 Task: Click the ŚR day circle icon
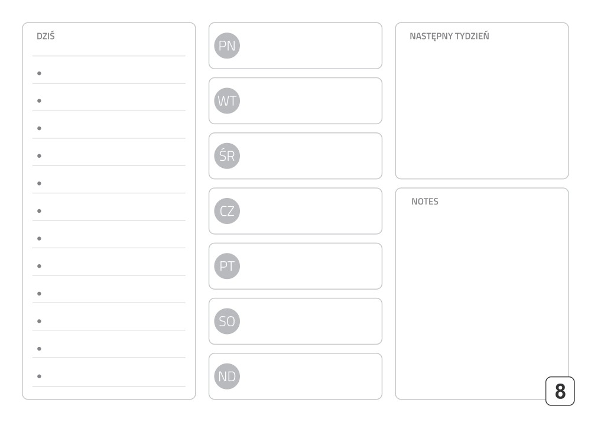pos(227,156)
